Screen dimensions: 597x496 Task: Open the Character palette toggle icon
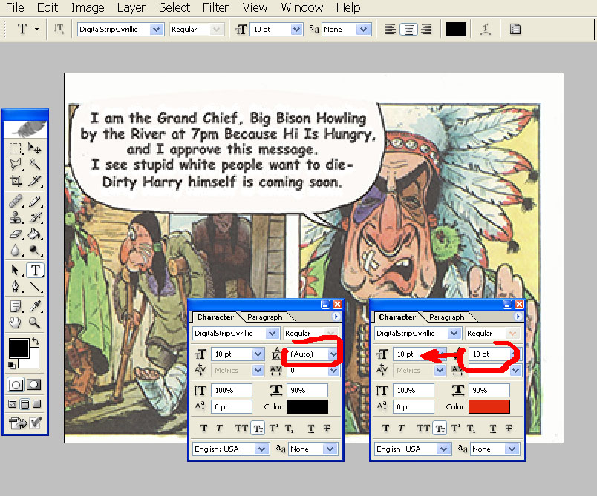[x=515, y=29]
